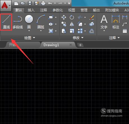
Task: Add a new drawing tab with plus button
Action: click(x=80, y=45)
